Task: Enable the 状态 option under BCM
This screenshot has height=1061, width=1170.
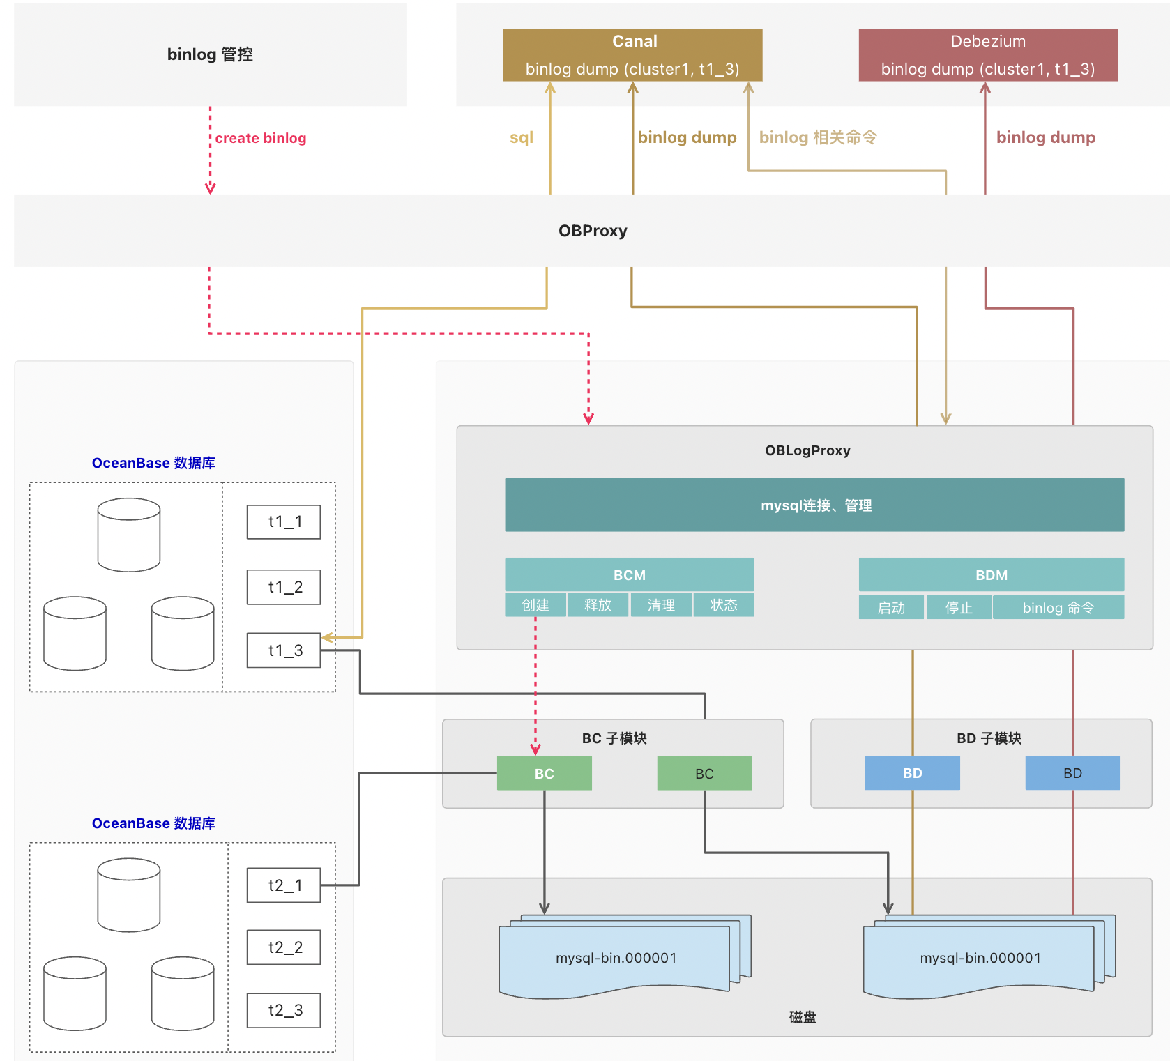Action: click(x=723, y=605)
